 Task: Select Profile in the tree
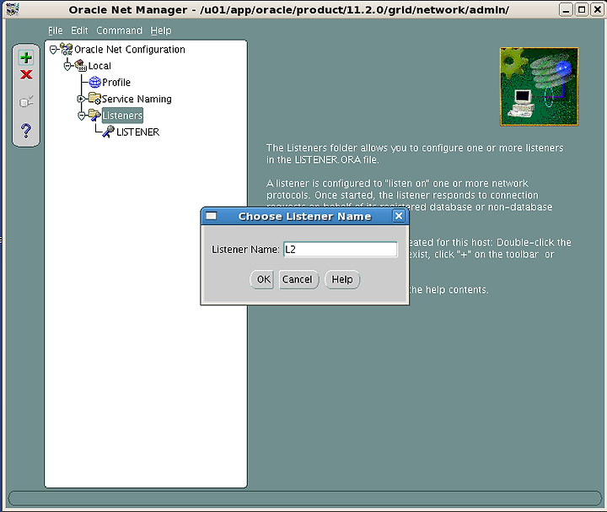[x=116, y=82]
